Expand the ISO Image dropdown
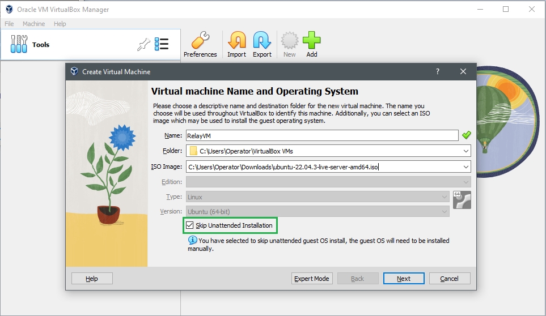This screenshot has width=546, height=316. (465, 167)
